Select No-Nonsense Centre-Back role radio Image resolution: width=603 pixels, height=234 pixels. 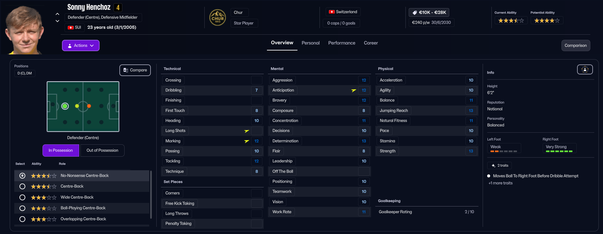tap(22, 176)
